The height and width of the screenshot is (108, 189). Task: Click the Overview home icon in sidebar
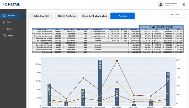[4, 16]
